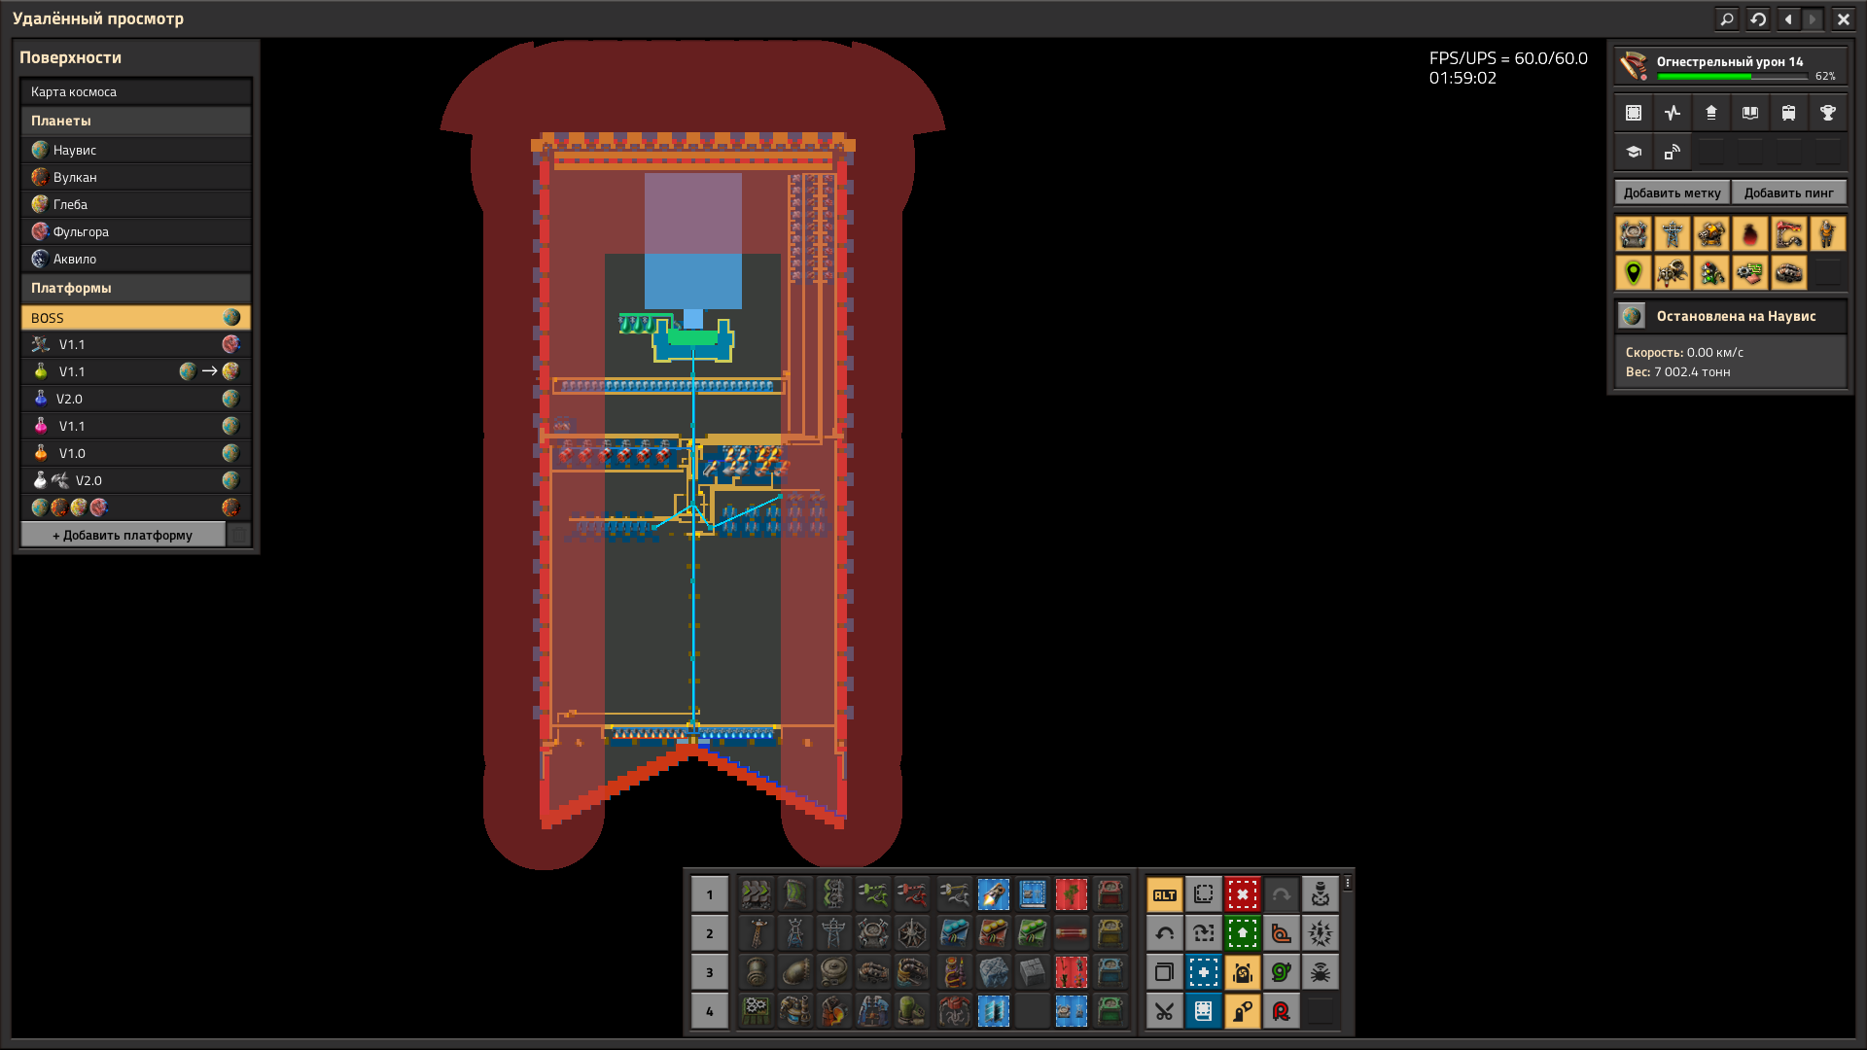The height and width of the screenshot is (1050, 1867).
Task: Select the red deconstruction planner tool
Action: pyautogui.click(x=1242, y=894)
